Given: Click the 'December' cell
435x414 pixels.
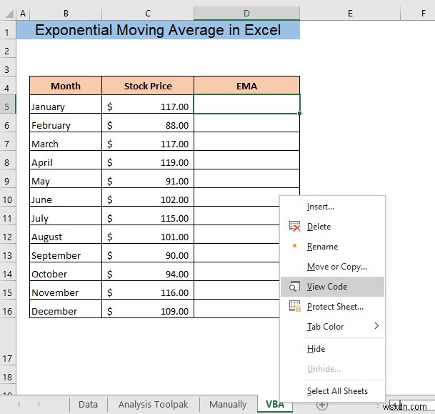Looking at the screenshot, I should [66, 309].
